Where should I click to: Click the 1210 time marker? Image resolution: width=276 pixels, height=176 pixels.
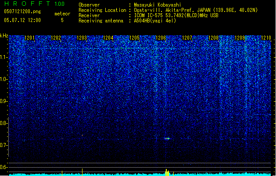266,38
